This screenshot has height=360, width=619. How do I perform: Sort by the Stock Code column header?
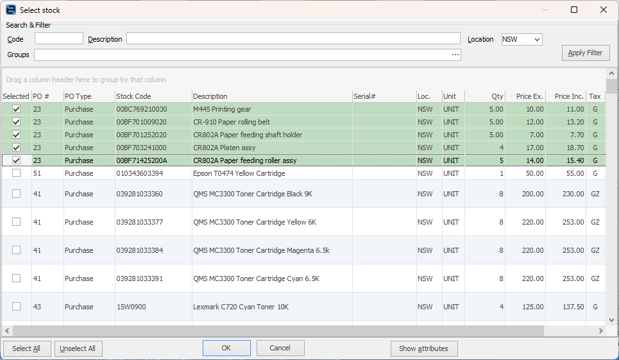pyautogui.click(x=153, y=96)
